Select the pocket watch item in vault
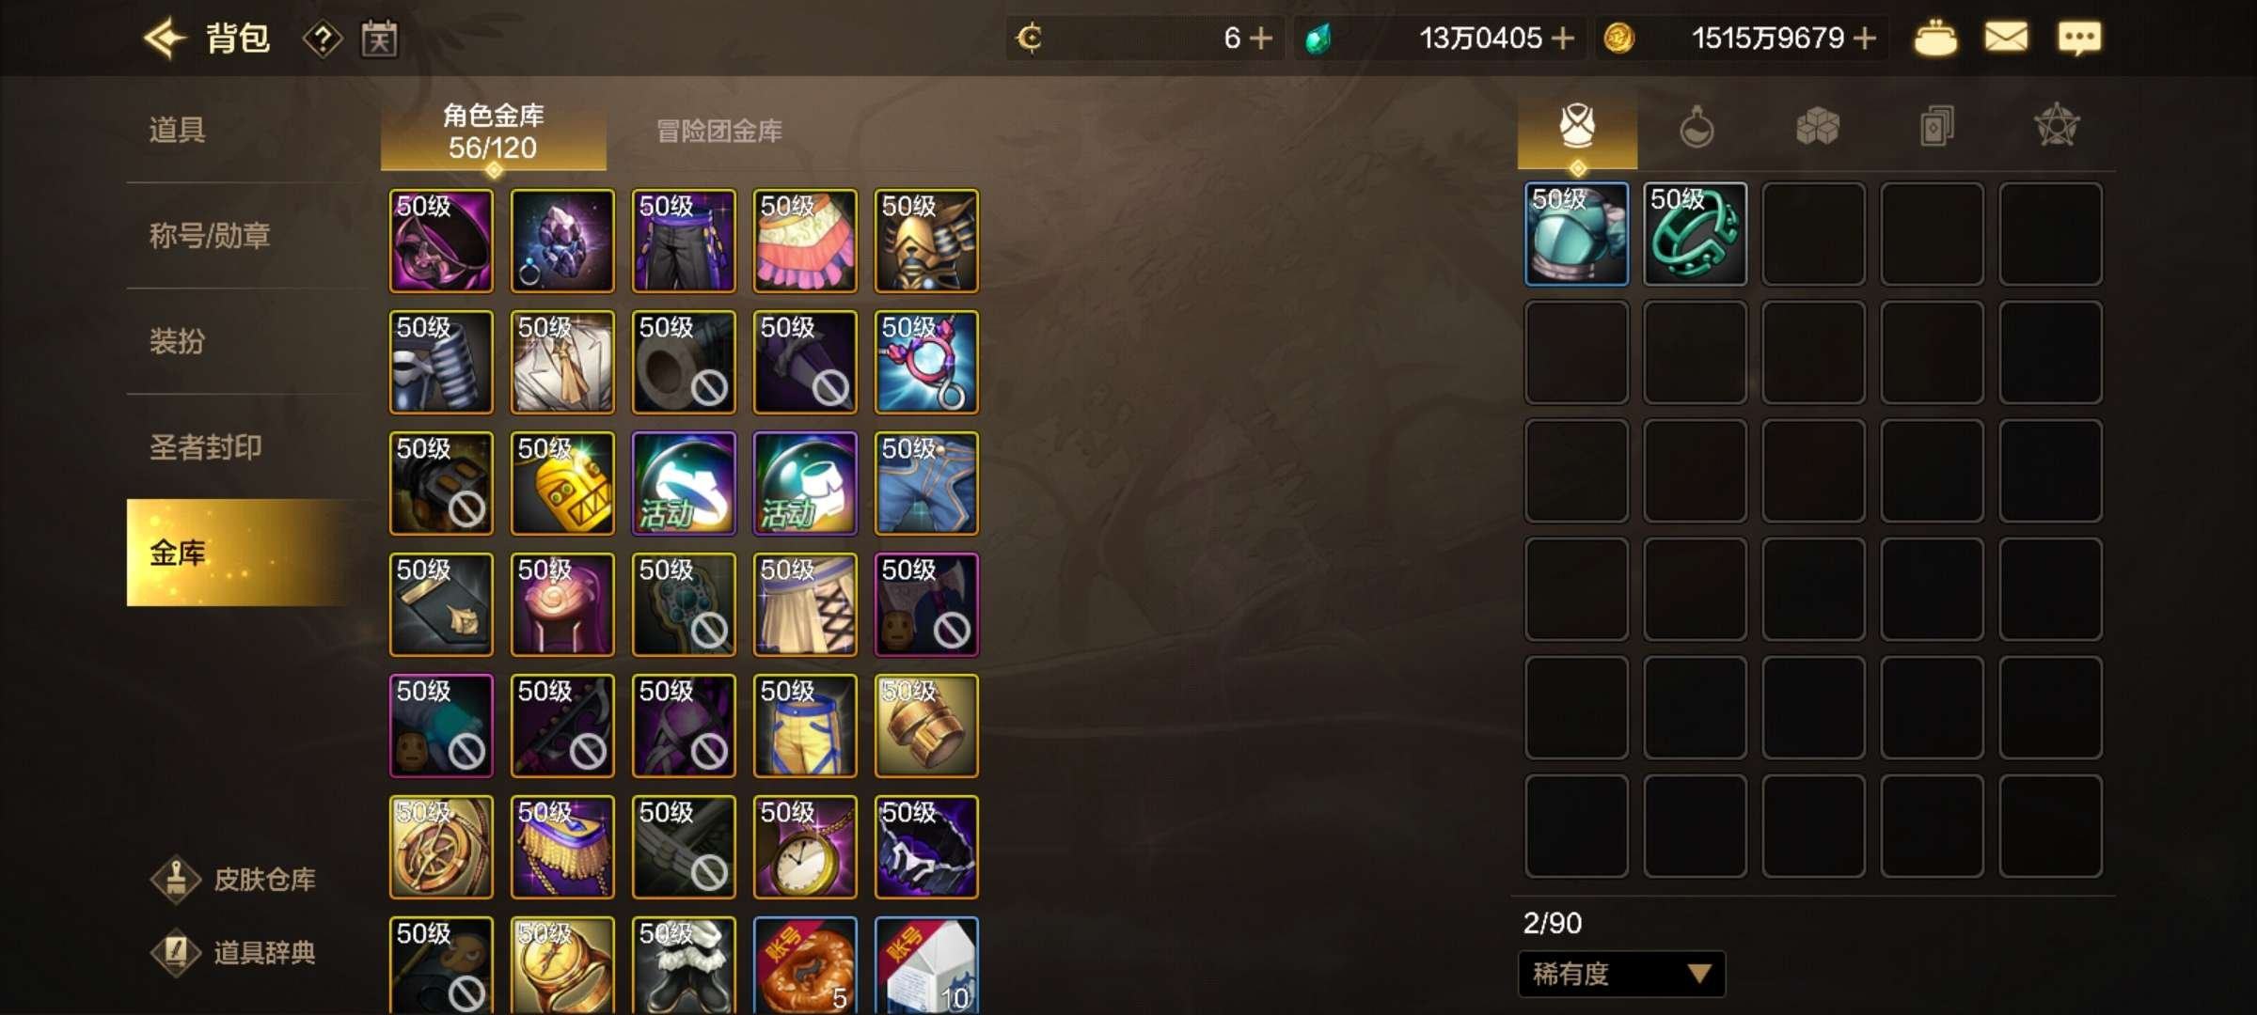Viewport: 2257px width, 1015px height. click(x=805, y=847)
